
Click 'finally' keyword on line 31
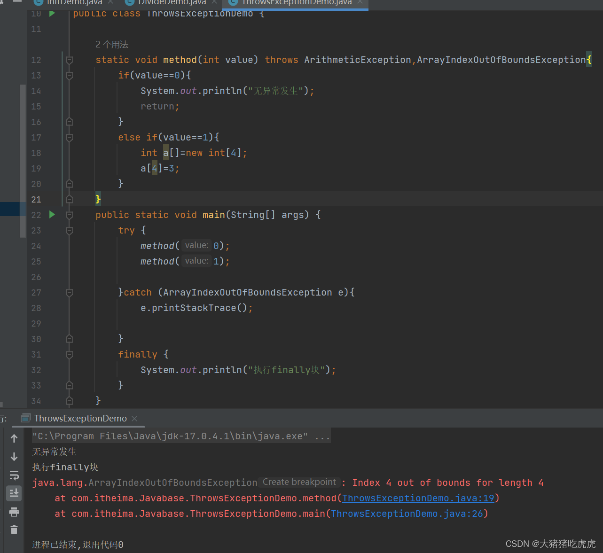[137, 354]
